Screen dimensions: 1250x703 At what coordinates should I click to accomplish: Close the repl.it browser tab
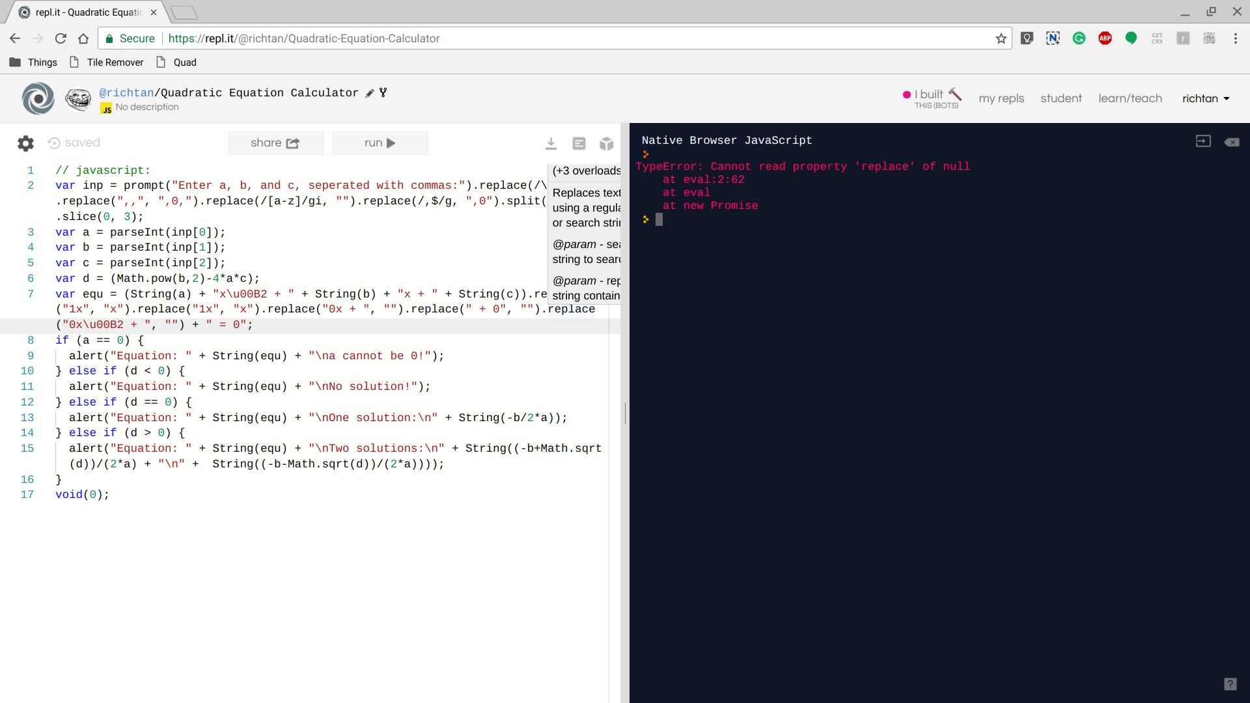pos(154,12)
